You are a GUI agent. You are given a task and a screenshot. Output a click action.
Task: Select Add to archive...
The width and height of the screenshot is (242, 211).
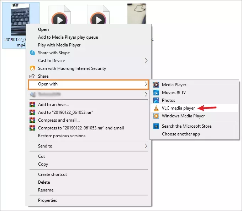pyautogui.click(x=88, y=105)
